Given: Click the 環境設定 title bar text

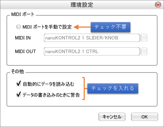Looking at the screenshot, I should tap(82, 5).
